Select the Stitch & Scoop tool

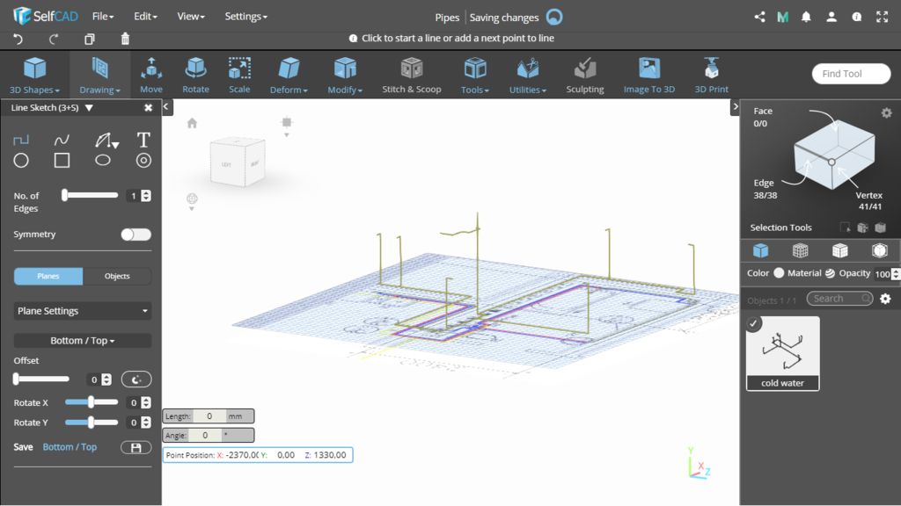pyautogui.click(x=411, y=76)
